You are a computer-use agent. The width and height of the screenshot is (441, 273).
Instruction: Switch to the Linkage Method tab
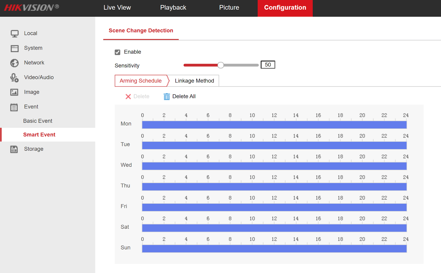tap(194, 81)
